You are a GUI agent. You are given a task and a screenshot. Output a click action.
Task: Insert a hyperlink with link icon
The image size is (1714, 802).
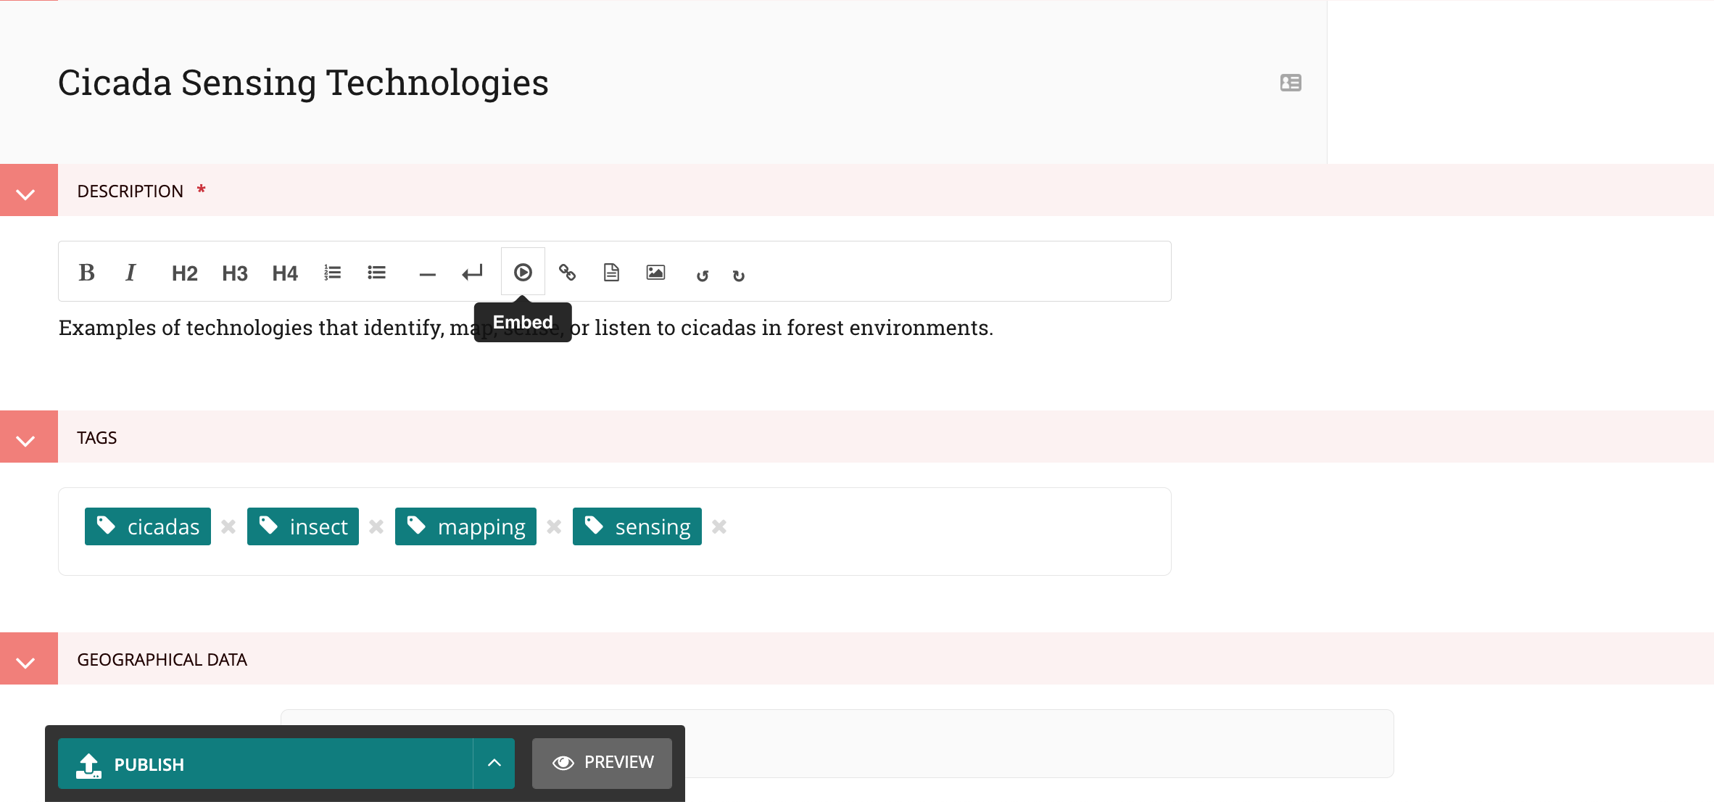[567, 273]
